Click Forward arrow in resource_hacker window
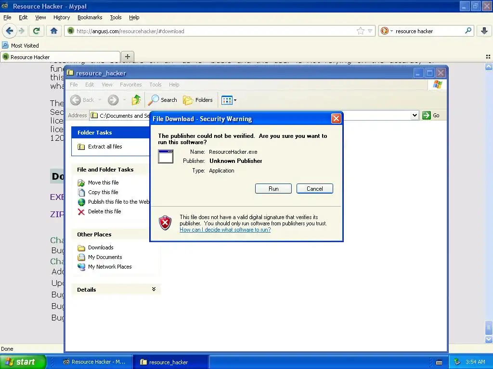493x369 pixels. pos(113,100)
